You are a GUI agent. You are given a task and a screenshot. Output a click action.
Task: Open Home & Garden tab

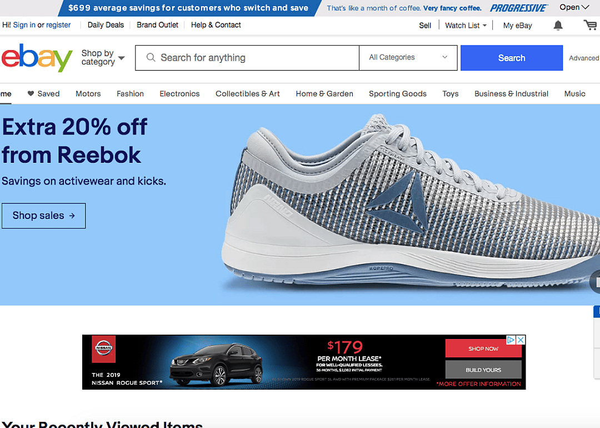[324, 93]
